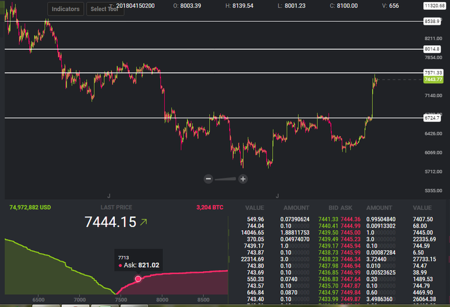Select the best bid price 7441.33
This screenshot has width=450, height=307.
click(x=328, y=220)
